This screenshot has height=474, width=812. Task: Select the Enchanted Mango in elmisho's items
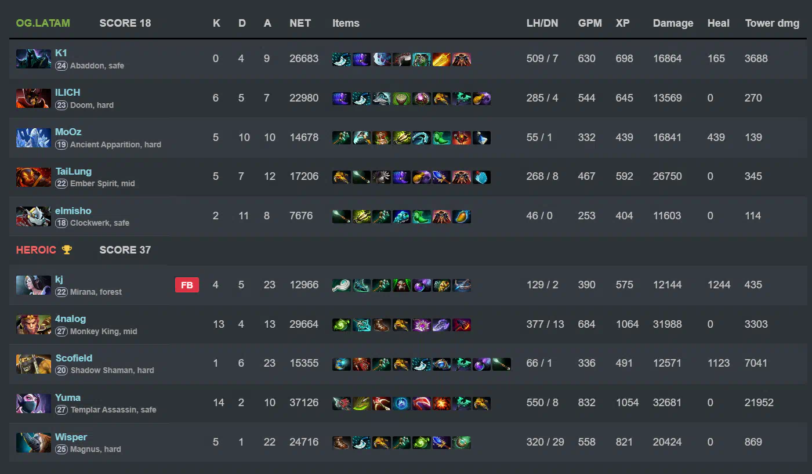pyautogui.click(x=462, y=216)
